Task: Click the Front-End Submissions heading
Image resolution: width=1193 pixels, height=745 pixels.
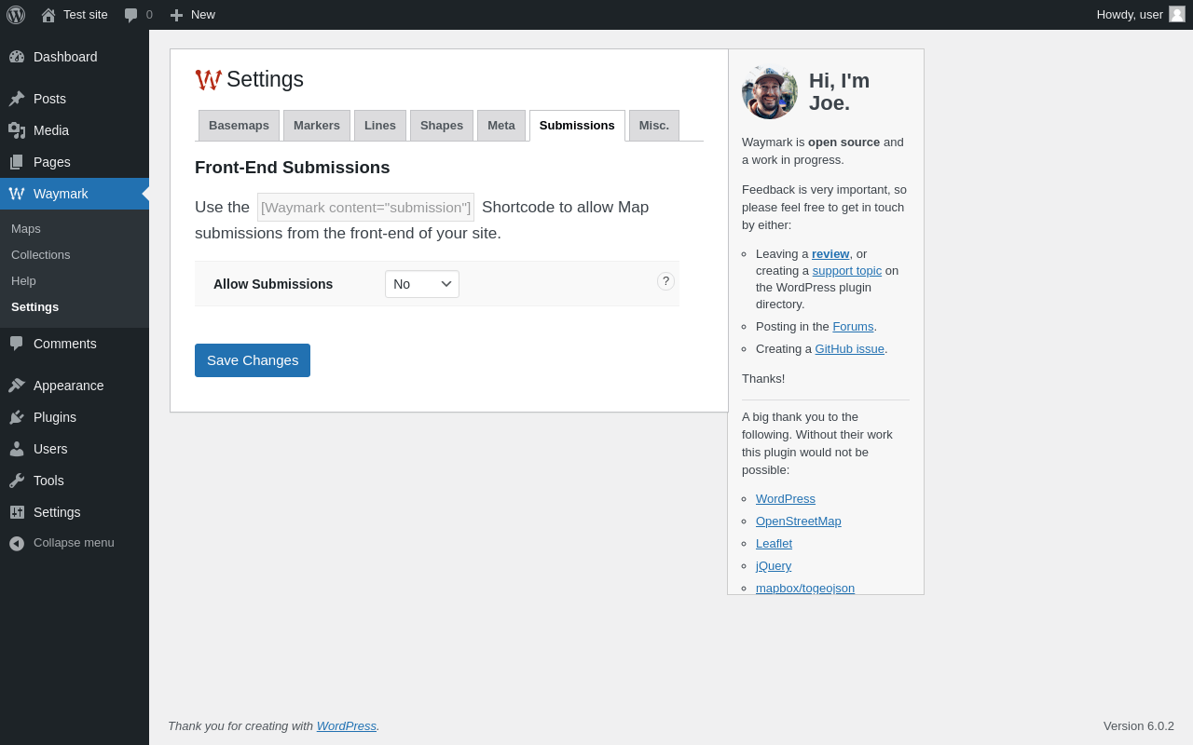Action: pyautogui.click(x=293, y=168)
